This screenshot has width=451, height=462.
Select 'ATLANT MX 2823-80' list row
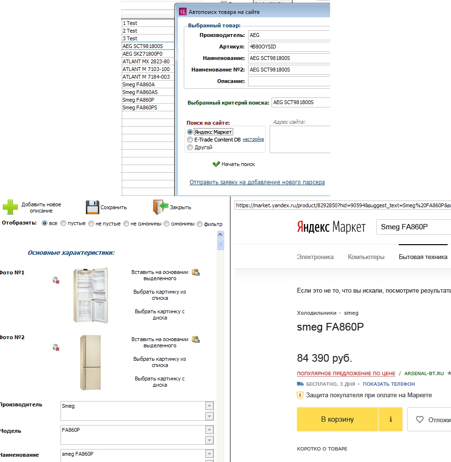tap(148, 61)
